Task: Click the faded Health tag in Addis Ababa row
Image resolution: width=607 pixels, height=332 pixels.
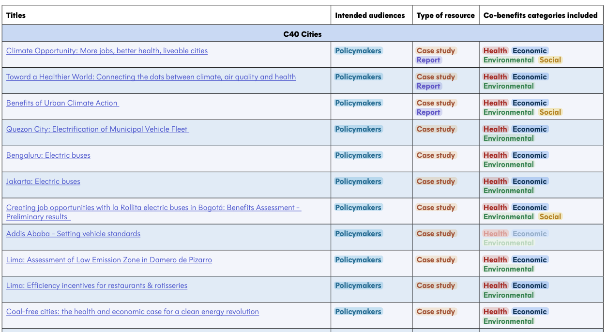Action: click(x=495, y=234)
